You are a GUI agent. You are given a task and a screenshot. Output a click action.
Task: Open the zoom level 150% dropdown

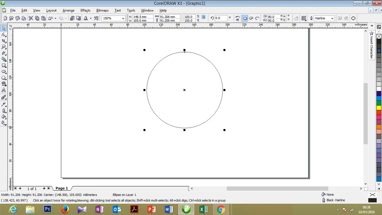click(123, 19)
